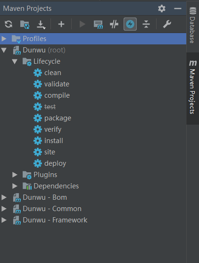Click Execute Maven Goal icon

98,25
